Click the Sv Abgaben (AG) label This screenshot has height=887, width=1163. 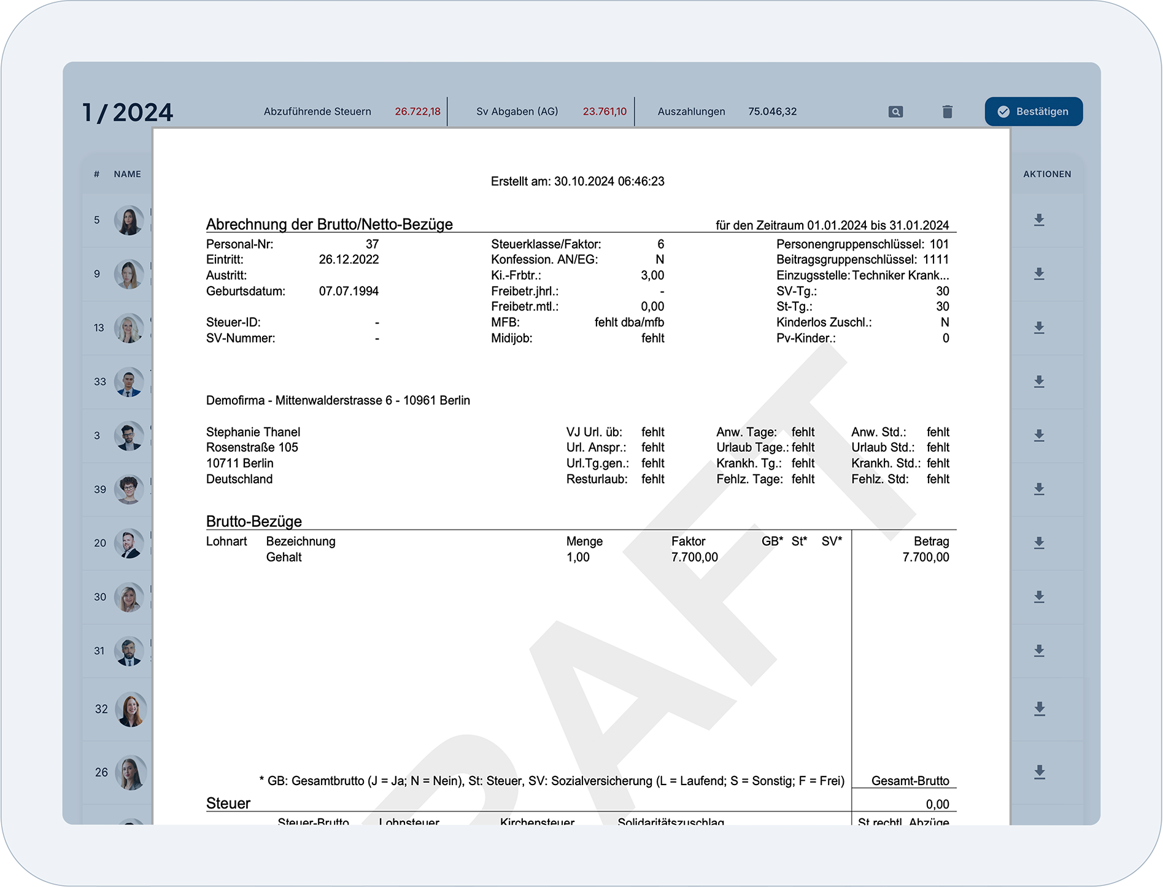[517, 112]
